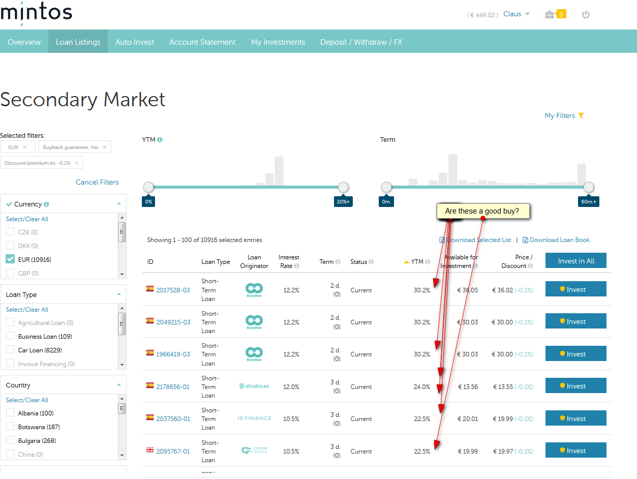Click Select/Clear All under Loan Type
Screen dimensions: 637x479
click(27, 310)
